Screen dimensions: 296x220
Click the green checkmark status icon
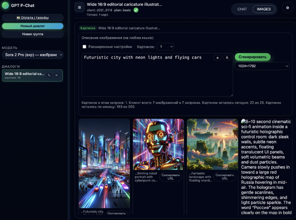click(x=136, y=10)
